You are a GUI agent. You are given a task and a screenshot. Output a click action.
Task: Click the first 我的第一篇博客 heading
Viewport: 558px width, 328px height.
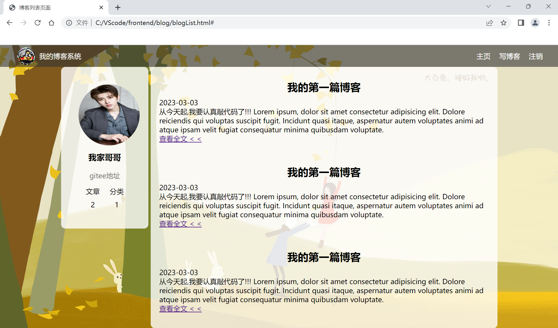point(324,88)
